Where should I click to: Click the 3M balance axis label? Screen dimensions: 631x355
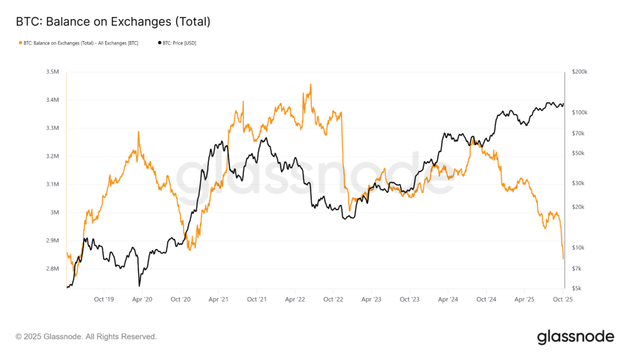pos(54,213)
